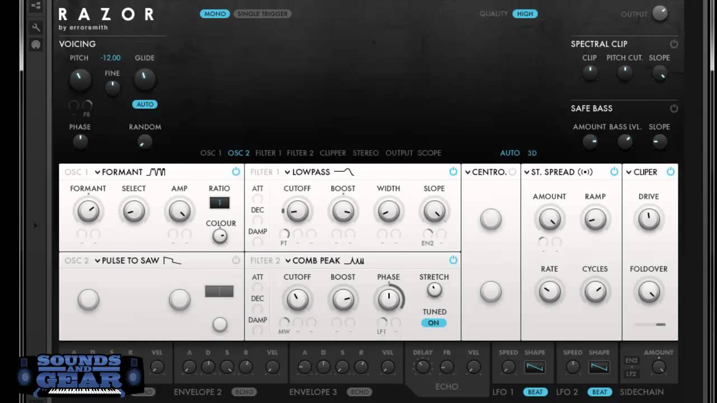
Task: Toggle the Tuned ON switch in Filter 2
Action: point(434,323)
